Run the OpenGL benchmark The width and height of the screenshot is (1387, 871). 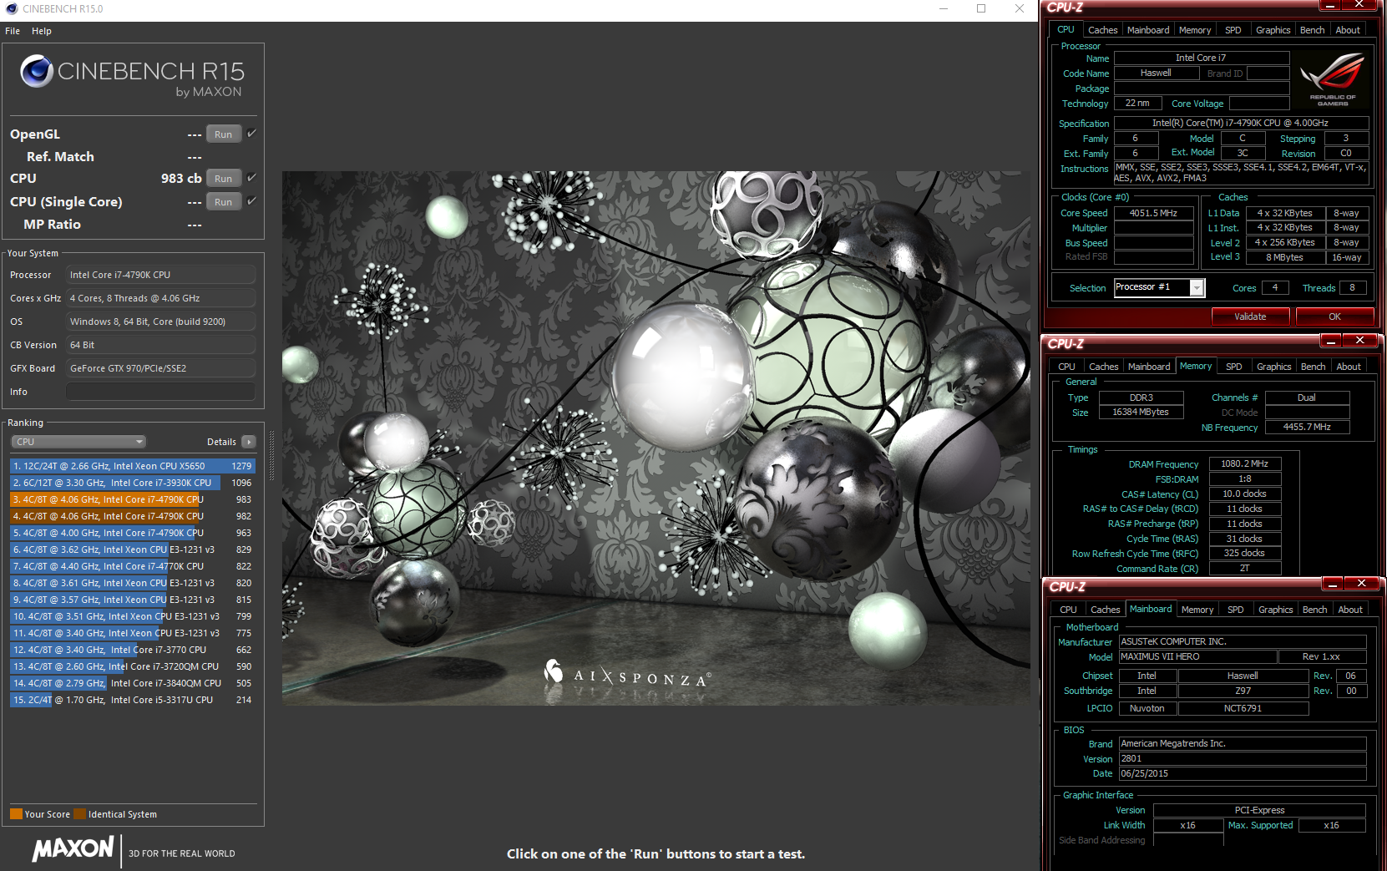point(224,134)
